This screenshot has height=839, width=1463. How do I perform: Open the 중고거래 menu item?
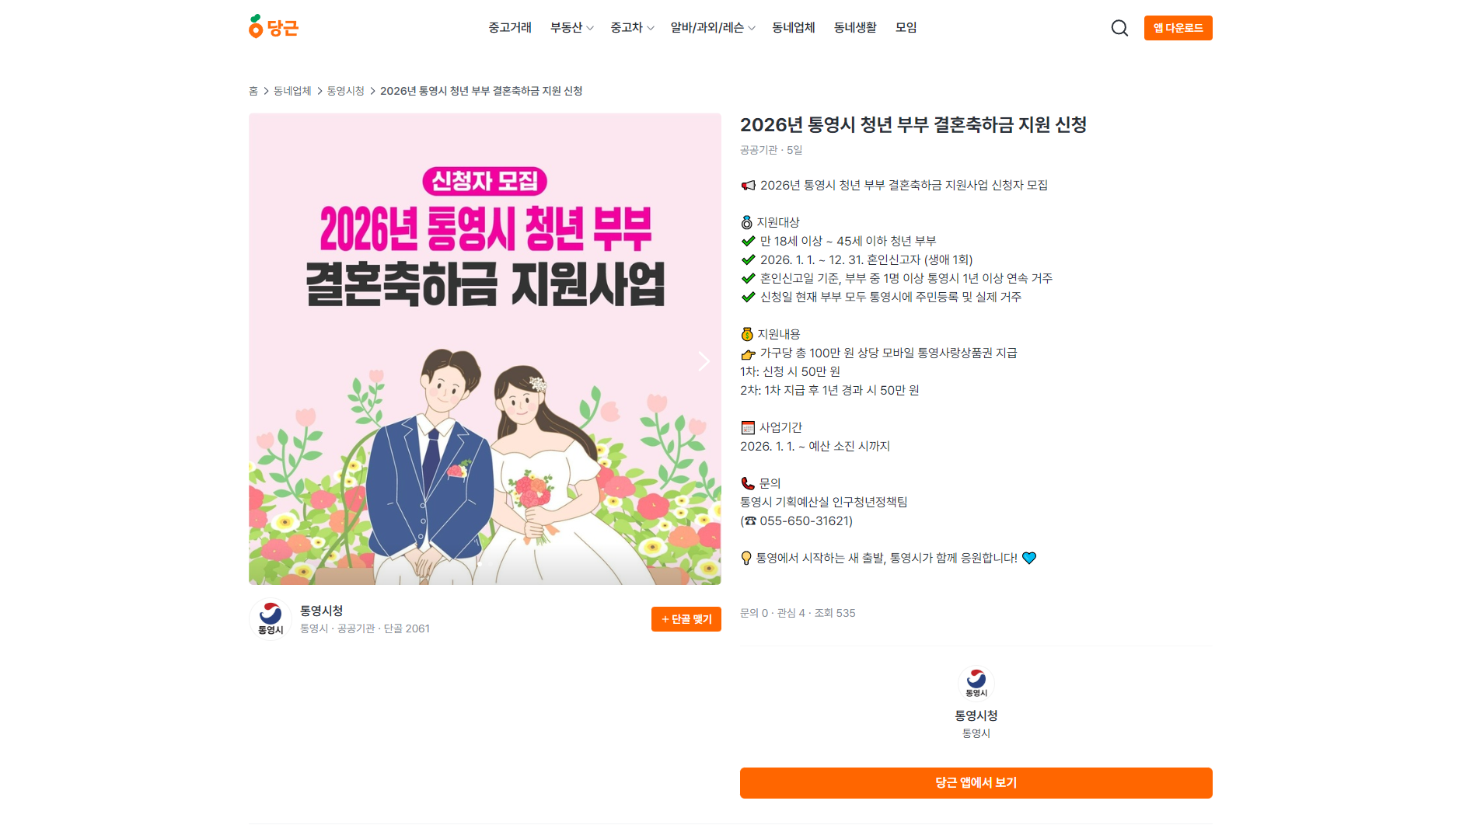click(x=510, y=28)
